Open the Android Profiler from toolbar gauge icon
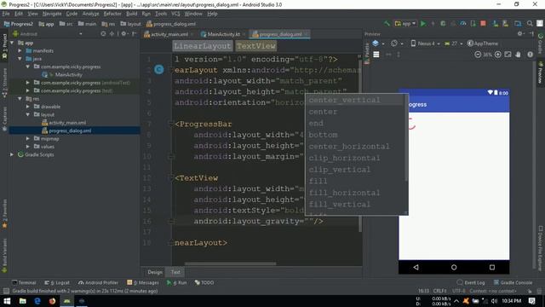 pyautogui.click(x=463, y=24)
